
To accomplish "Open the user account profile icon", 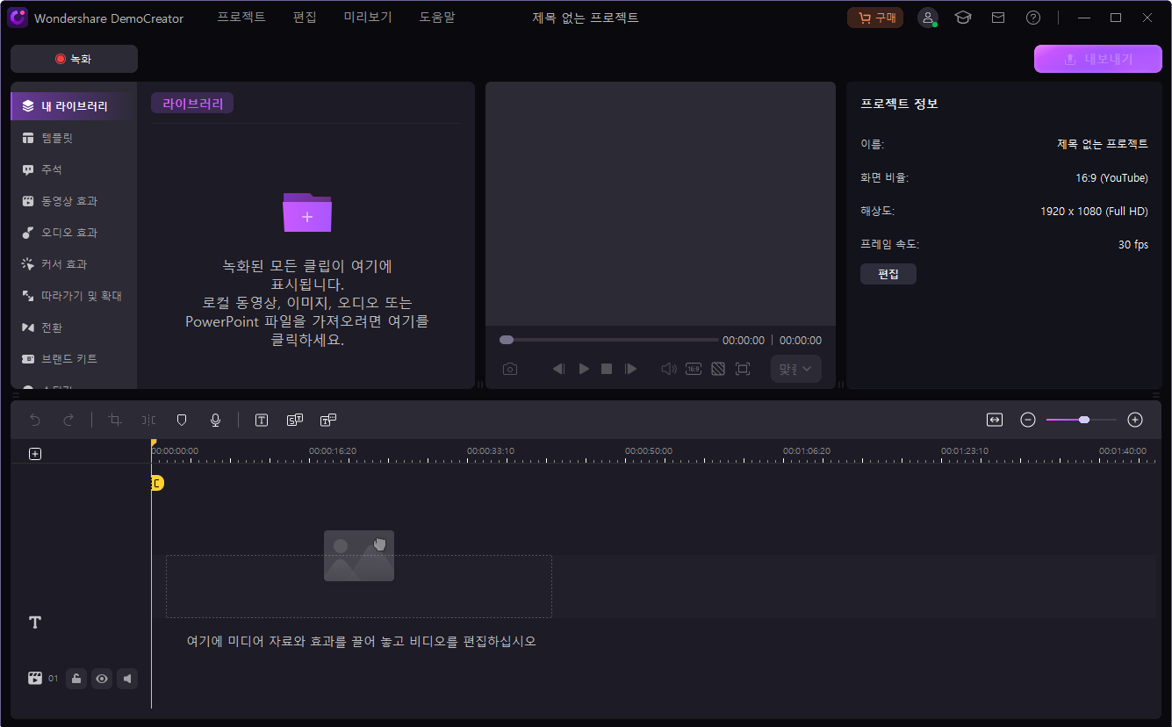I will click(927, 18).
